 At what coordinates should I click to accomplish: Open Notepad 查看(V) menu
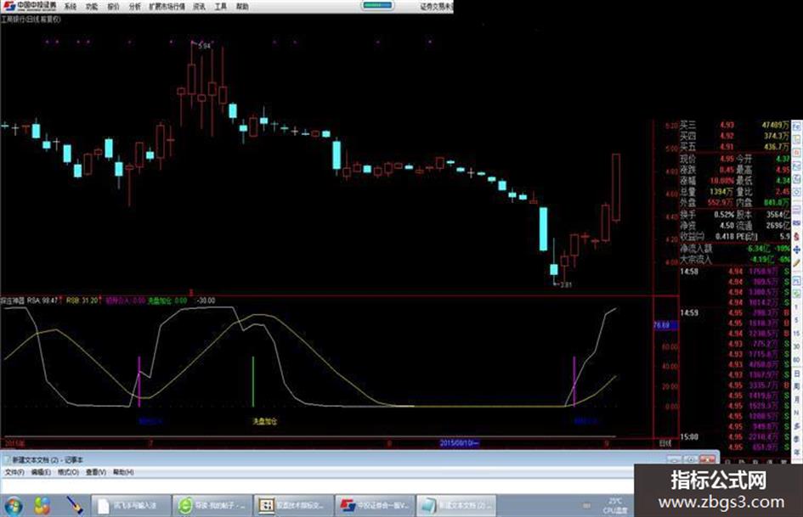96,472
